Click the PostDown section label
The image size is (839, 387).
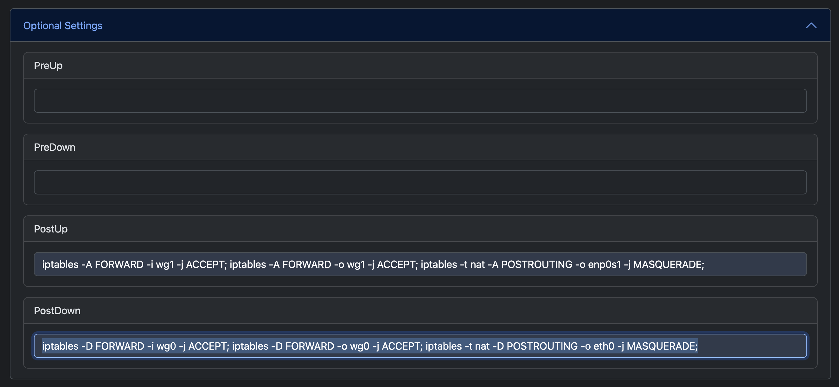click(x=57, y=310)
